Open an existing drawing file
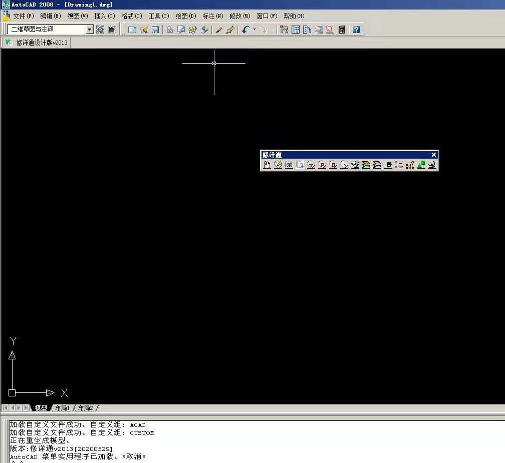The image size is (505, 463). 144,30
